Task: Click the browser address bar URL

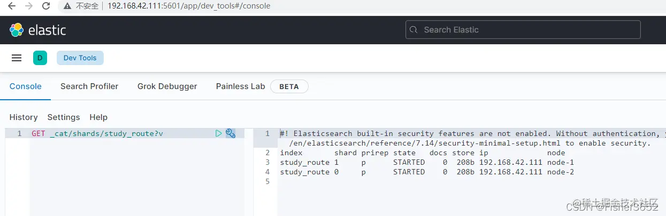Action: click(188, 6)
